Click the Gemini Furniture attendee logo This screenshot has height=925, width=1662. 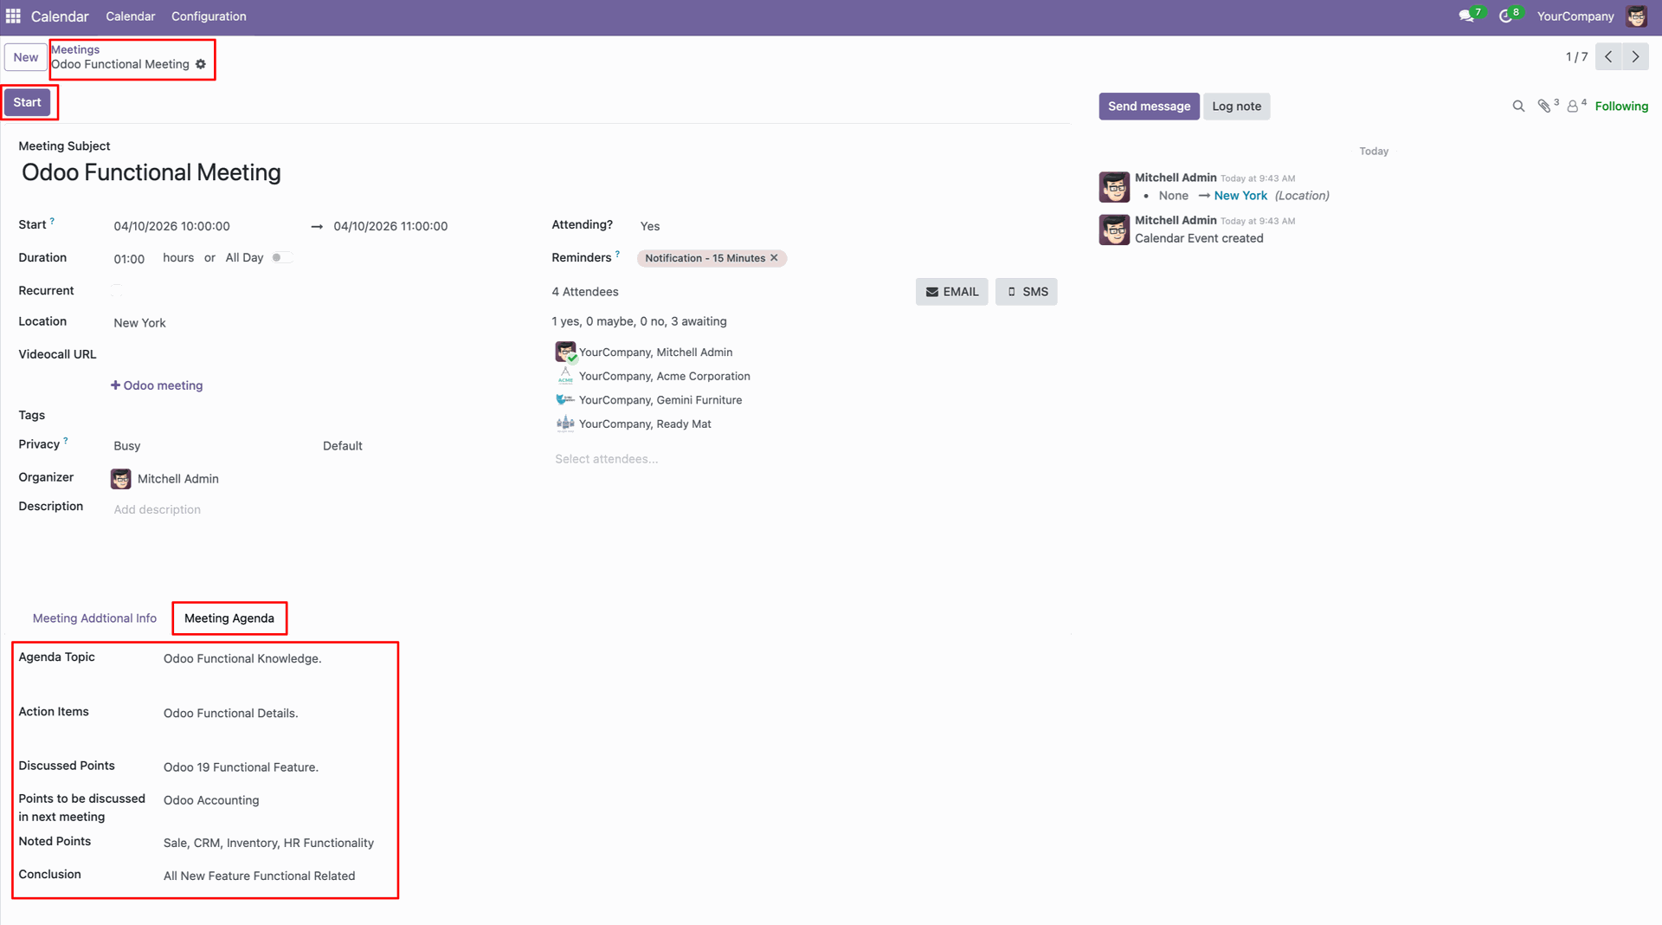[x=565, y=399]
